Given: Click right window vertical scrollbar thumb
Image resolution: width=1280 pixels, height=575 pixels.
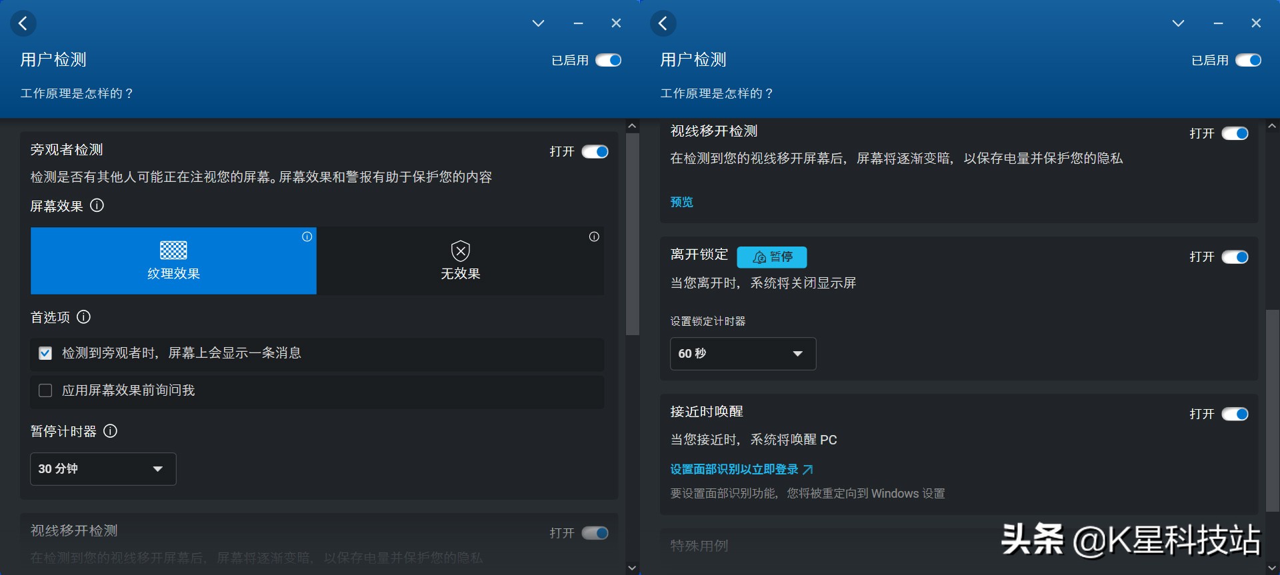Looking at the screenshot, I should pos(1273,410).
